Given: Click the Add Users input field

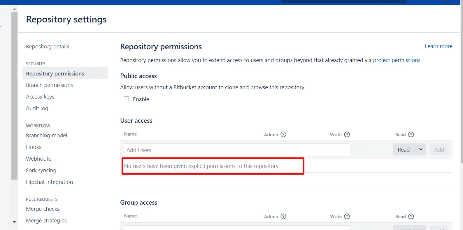Looking at the screenshot, I should pos(237,150).
